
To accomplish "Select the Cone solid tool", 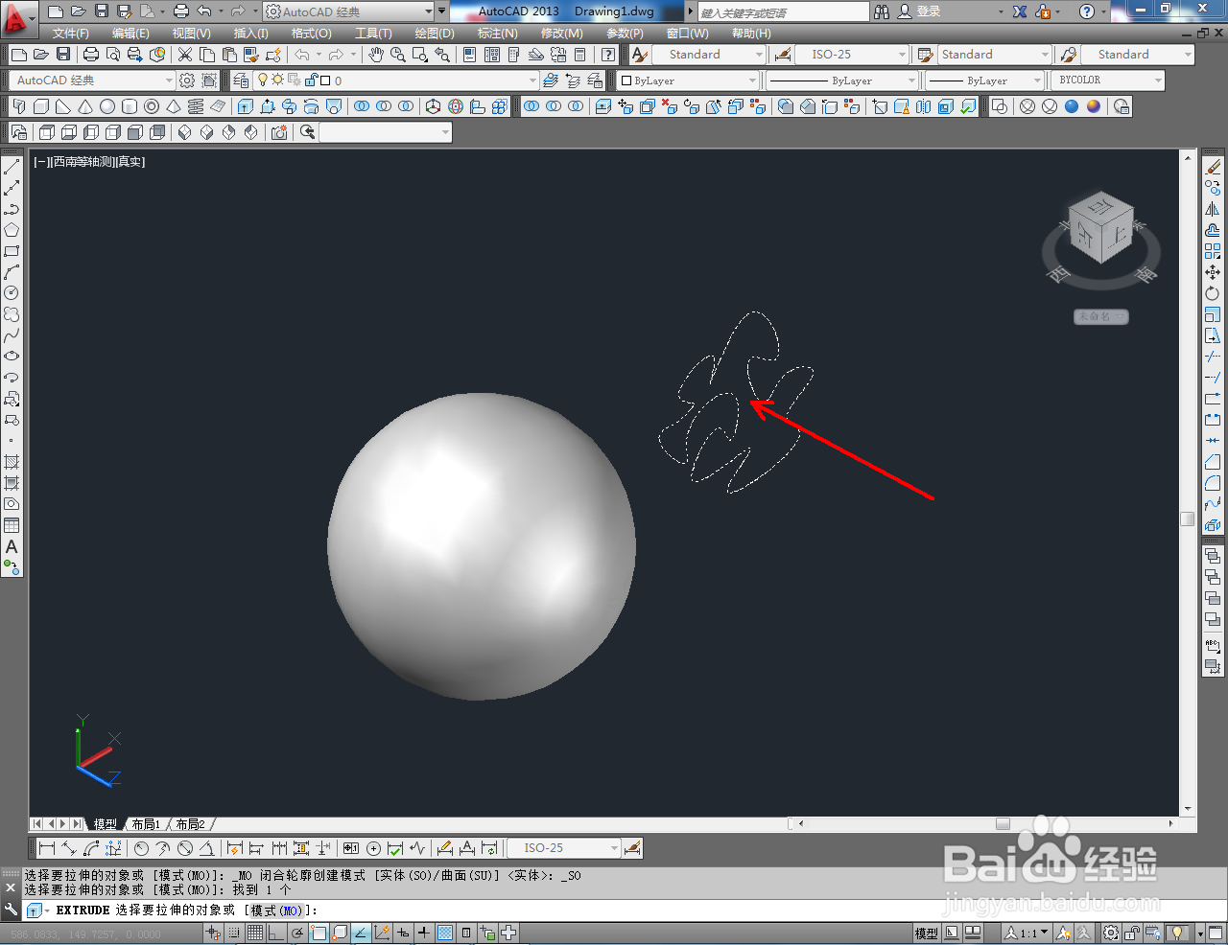I will [85, 106].
